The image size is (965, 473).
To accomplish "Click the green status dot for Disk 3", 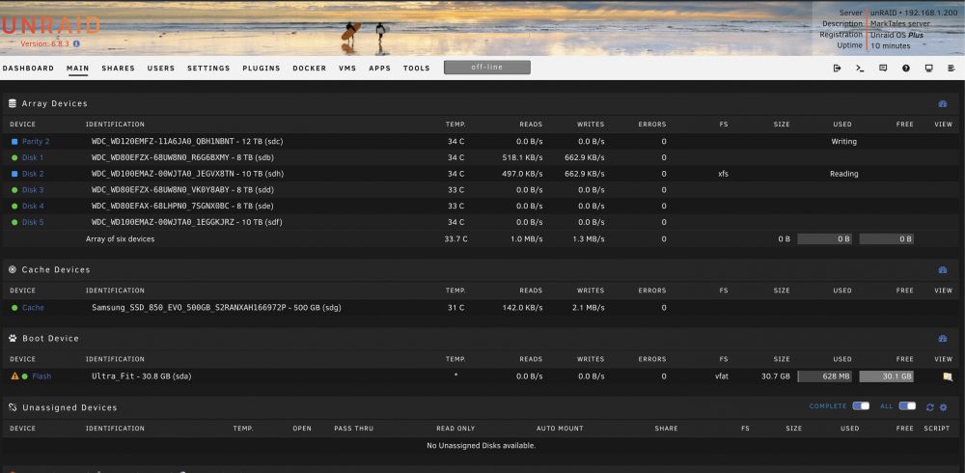I will click(x=14, y=190).
